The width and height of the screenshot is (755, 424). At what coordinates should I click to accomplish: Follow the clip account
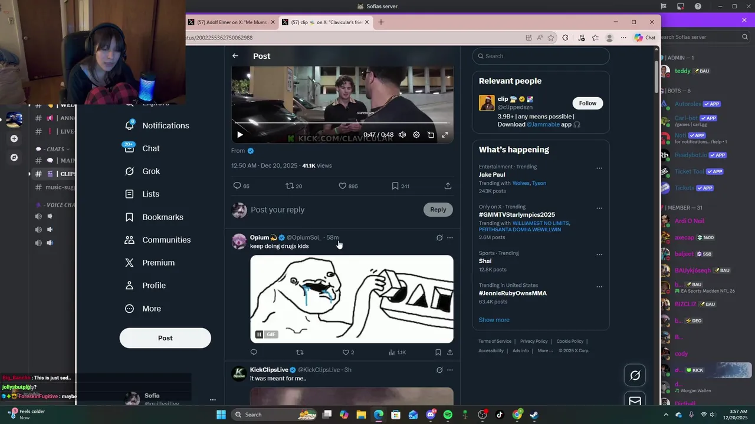(587, 103)
